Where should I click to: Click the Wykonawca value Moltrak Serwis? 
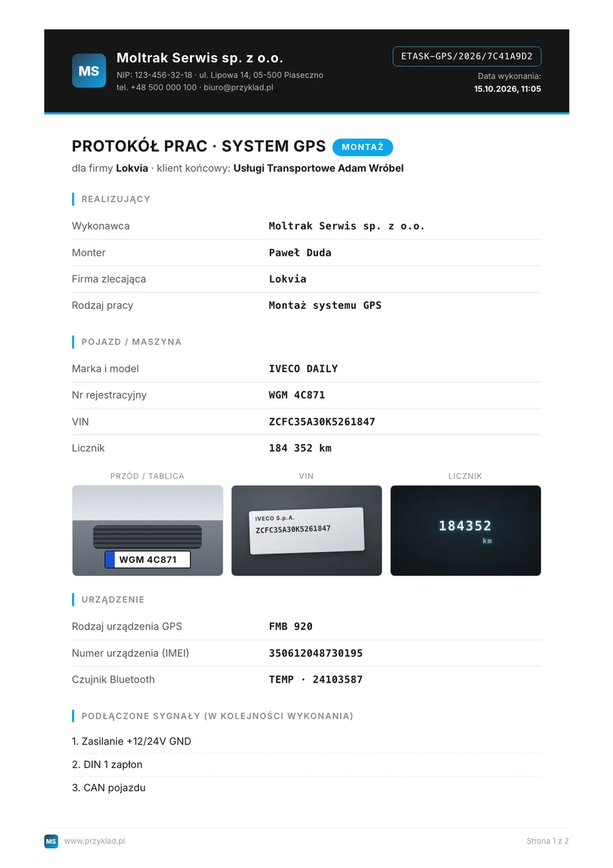tap(347, 226)
